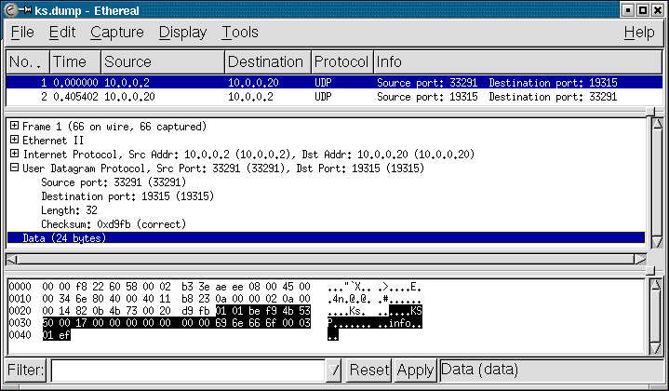
Task: Click the horizontal scroll right arrow
Action: pos(640,259)
